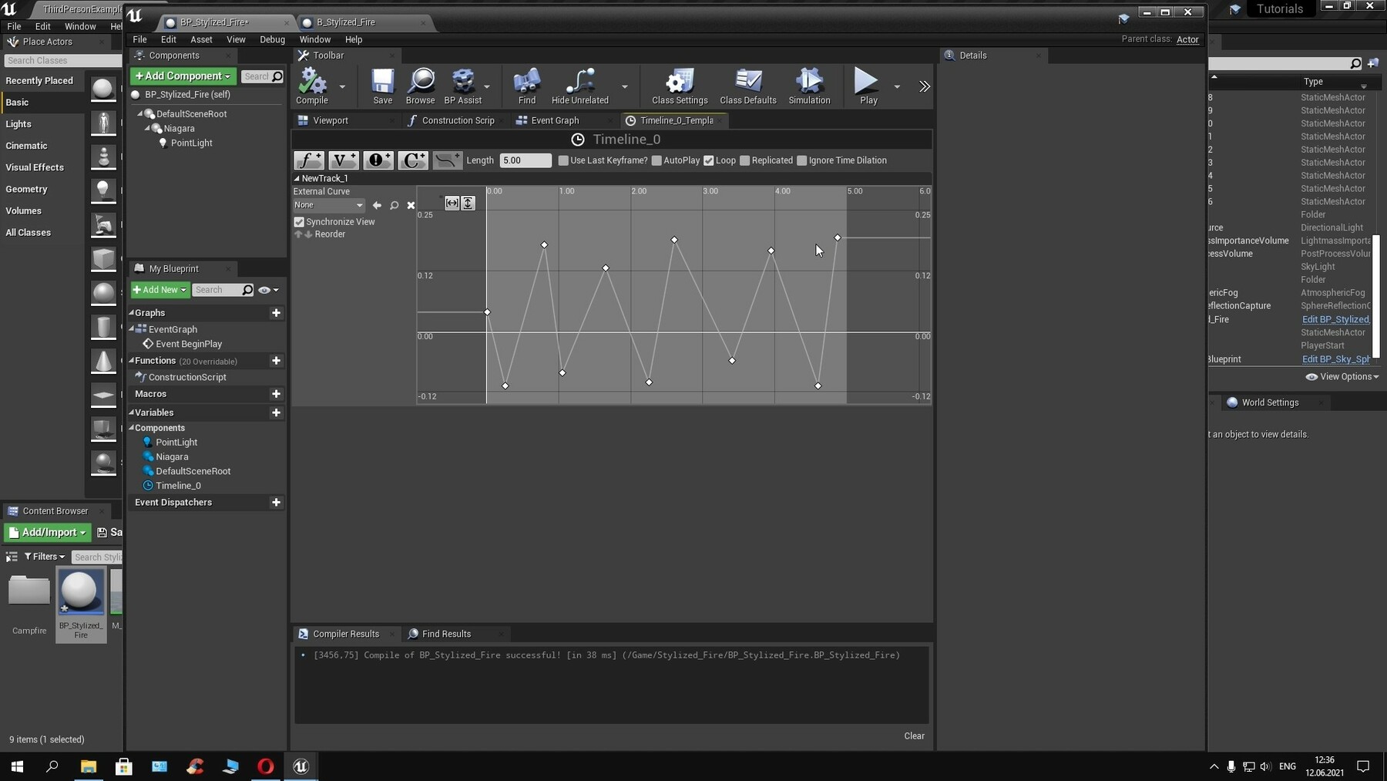Play the level from toolbar
Image resolution: width=1387 pixels, height=781 pixels.
pos(868,86)
